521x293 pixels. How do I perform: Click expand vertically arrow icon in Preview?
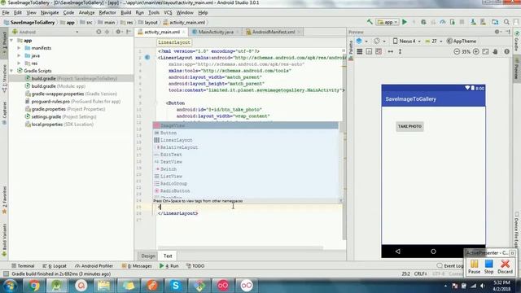(400, 51)
